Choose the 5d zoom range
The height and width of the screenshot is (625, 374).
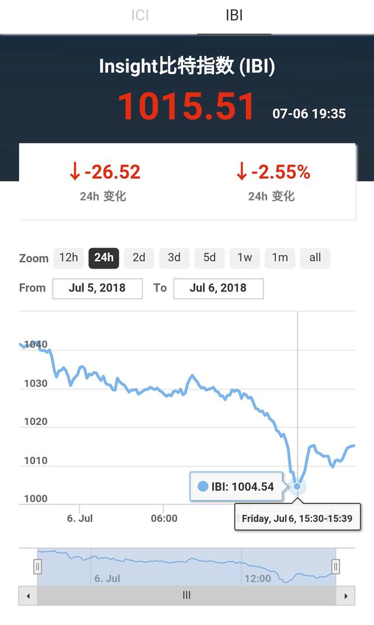(x=209, y=258)
